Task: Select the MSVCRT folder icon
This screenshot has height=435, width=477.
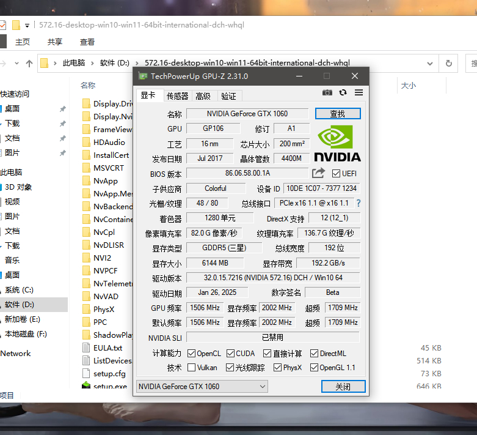Action: [x=86, y=168]
